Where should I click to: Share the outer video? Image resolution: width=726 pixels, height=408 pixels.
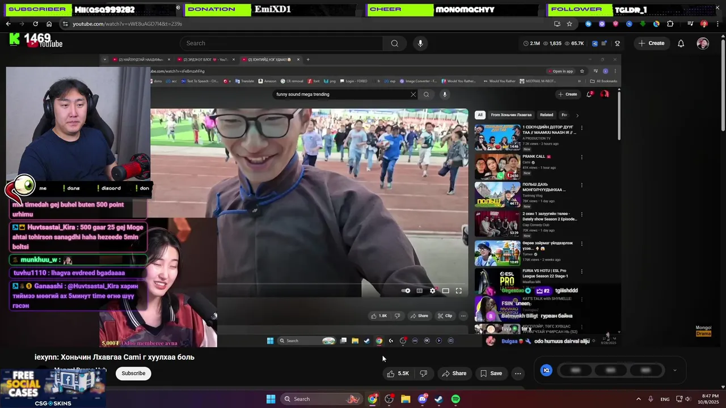coord(454,373)
